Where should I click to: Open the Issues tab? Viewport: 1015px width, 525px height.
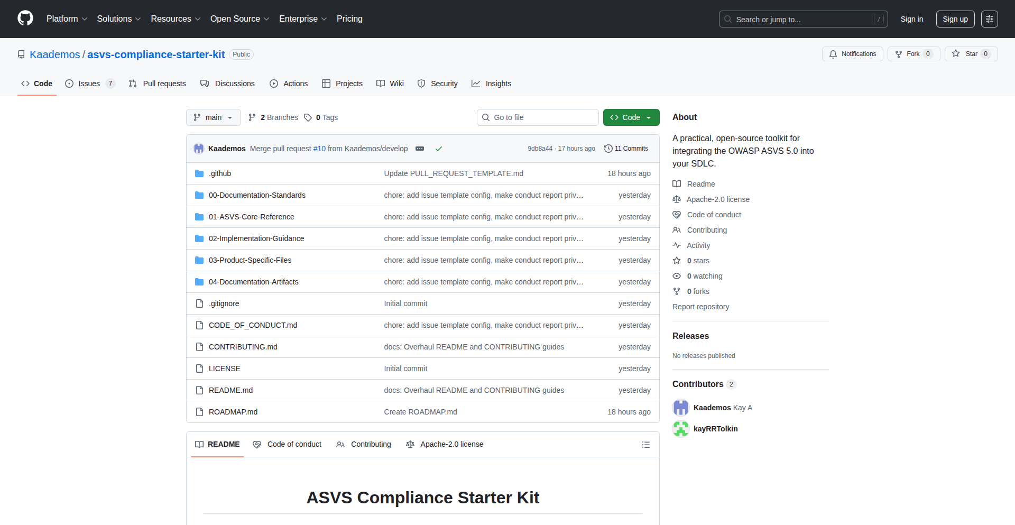90,84
